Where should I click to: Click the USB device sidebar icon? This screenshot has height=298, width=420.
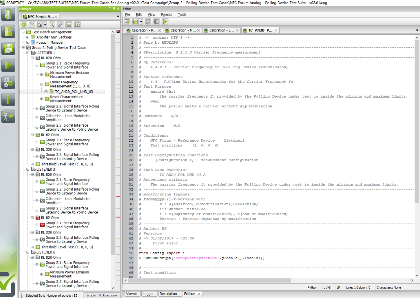9,31
